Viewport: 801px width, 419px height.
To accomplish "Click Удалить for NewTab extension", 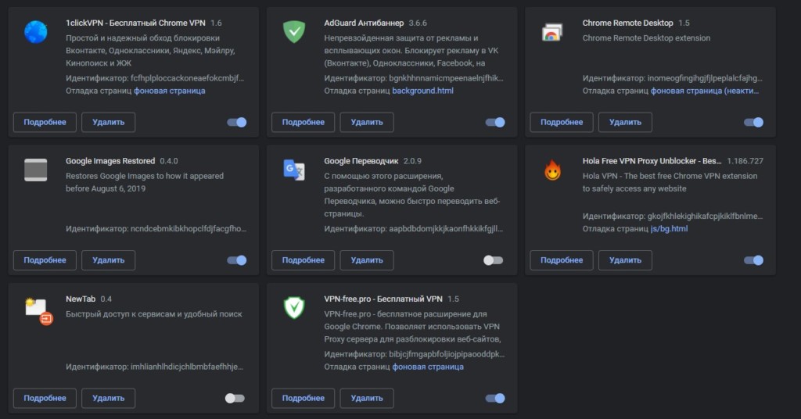I will pos(108,398).
